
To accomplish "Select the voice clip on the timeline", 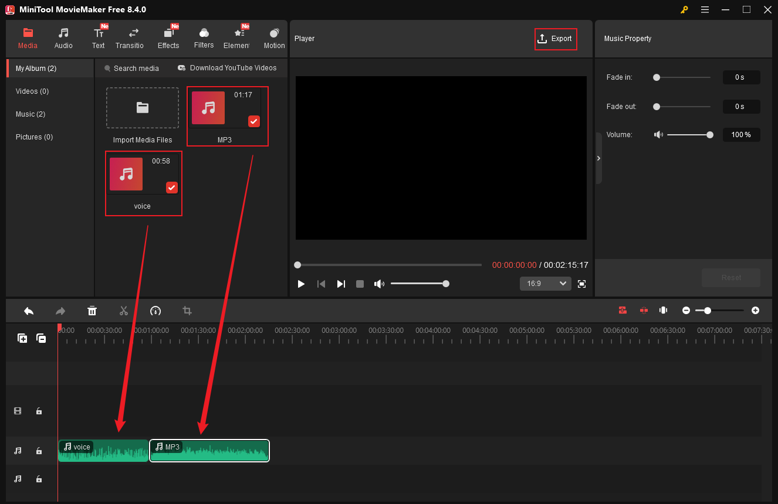I will [103, 451].
